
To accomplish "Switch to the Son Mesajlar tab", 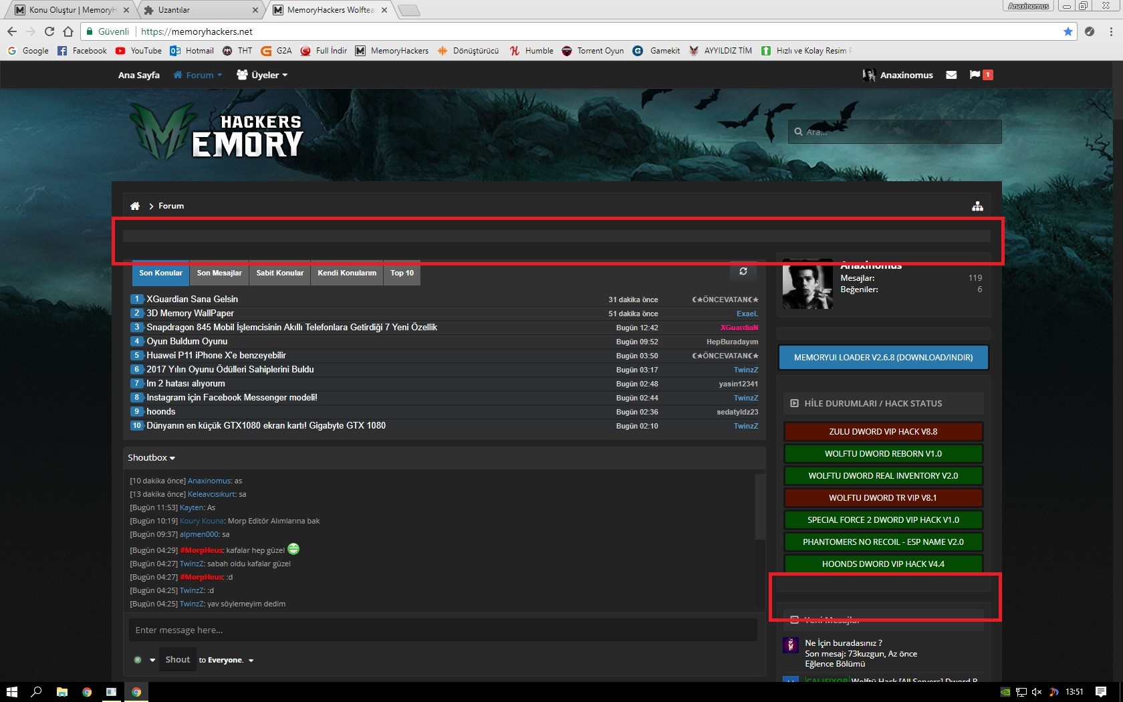I will [219, 273].
